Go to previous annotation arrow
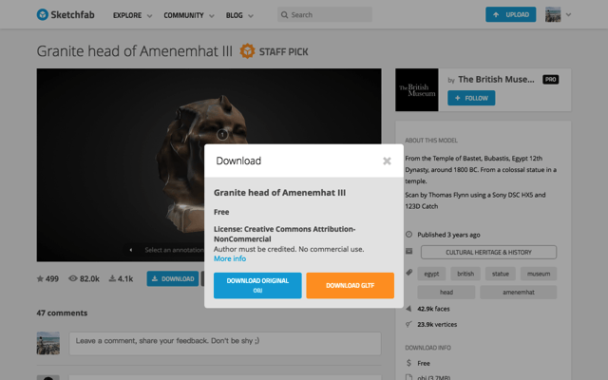 click(x=131, y=250)
